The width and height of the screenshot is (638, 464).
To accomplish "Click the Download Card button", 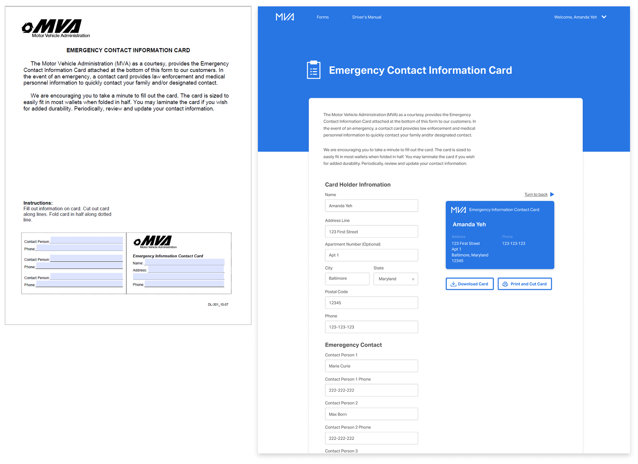I will click(x=469, y=284).
